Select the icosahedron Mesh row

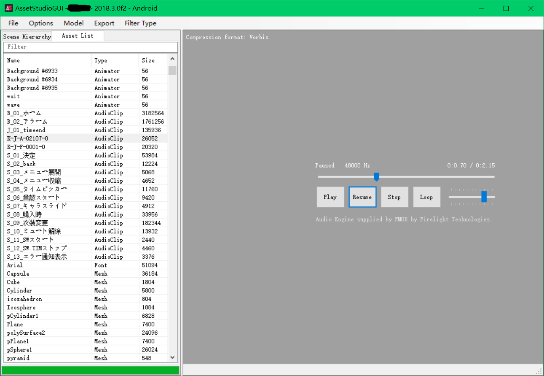coord(86,299)
